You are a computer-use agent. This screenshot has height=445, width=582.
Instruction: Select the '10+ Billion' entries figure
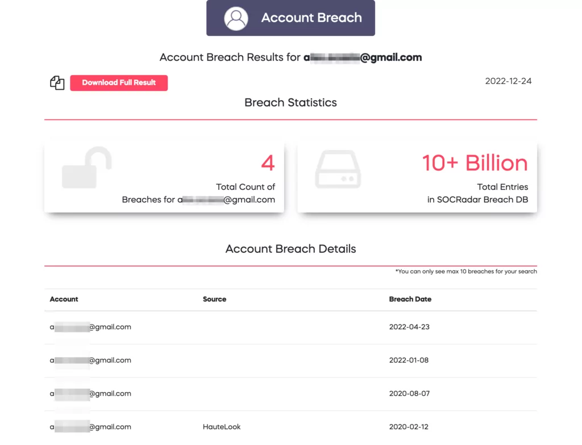pos(475,163)
